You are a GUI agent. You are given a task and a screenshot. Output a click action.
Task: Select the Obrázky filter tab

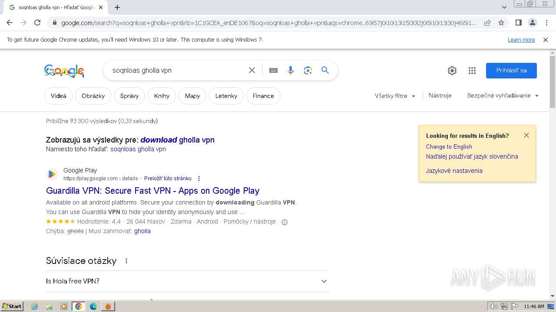pyautogui.click(x=93, y=96)
